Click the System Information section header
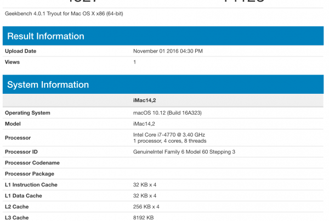 point(163,84)
